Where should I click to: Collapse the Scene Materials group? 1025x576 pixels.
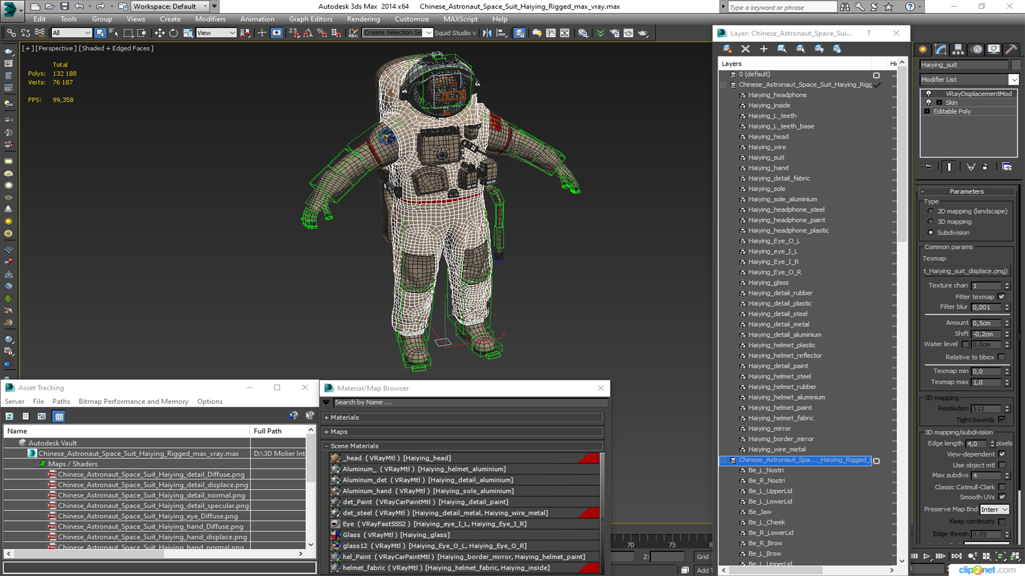[326, 446]
